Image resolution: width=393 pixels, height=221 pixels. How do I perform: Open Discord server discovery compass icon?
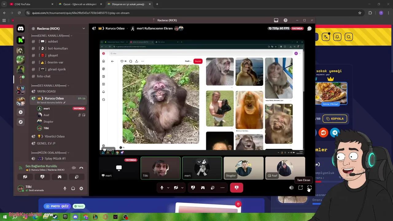pos(21,122)
